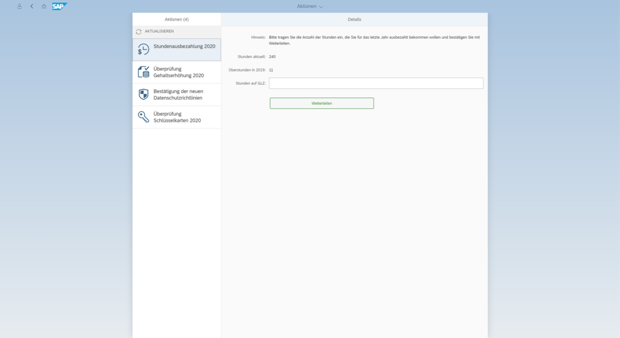Open Überprüfung Schlüsselkarten 2020 entry
Screen dimensions: 620x338
[x=177, y=117]
